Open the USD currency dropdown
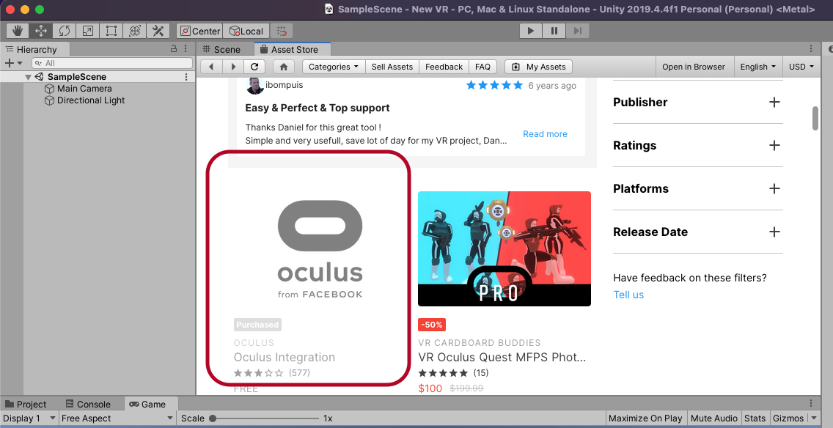The width and height of the screenshot is (833, 428). [801, 67]
